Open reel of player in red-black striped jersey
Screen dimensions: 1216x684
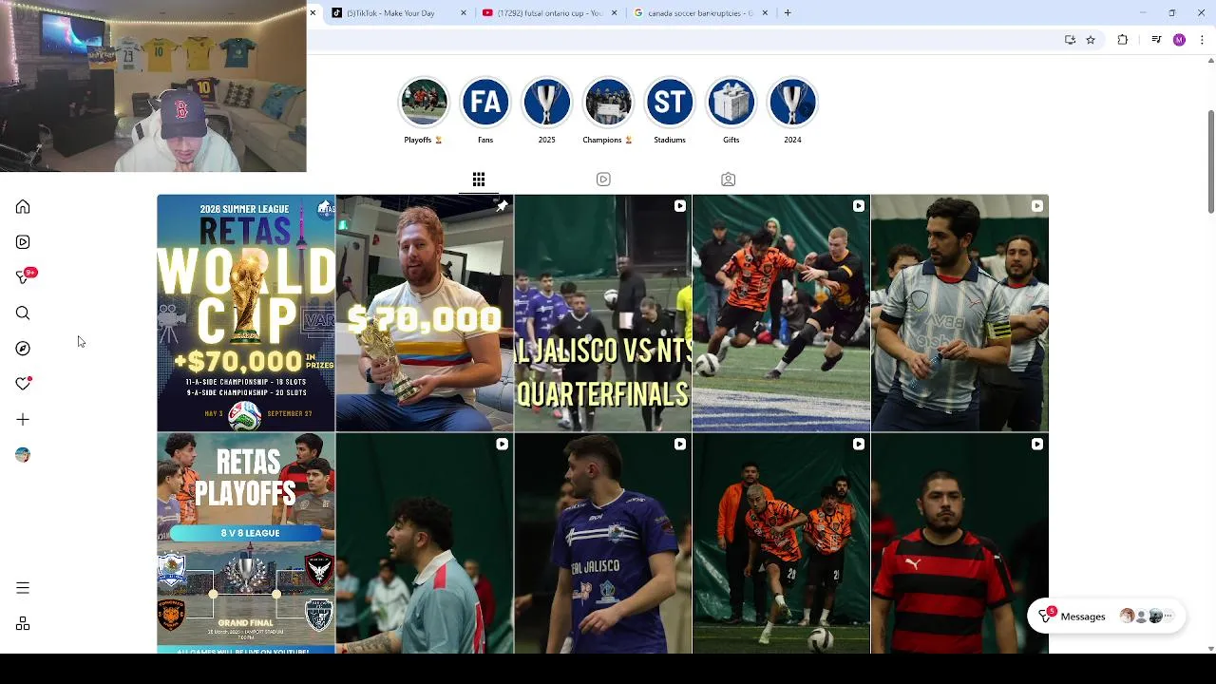point(959,543)
